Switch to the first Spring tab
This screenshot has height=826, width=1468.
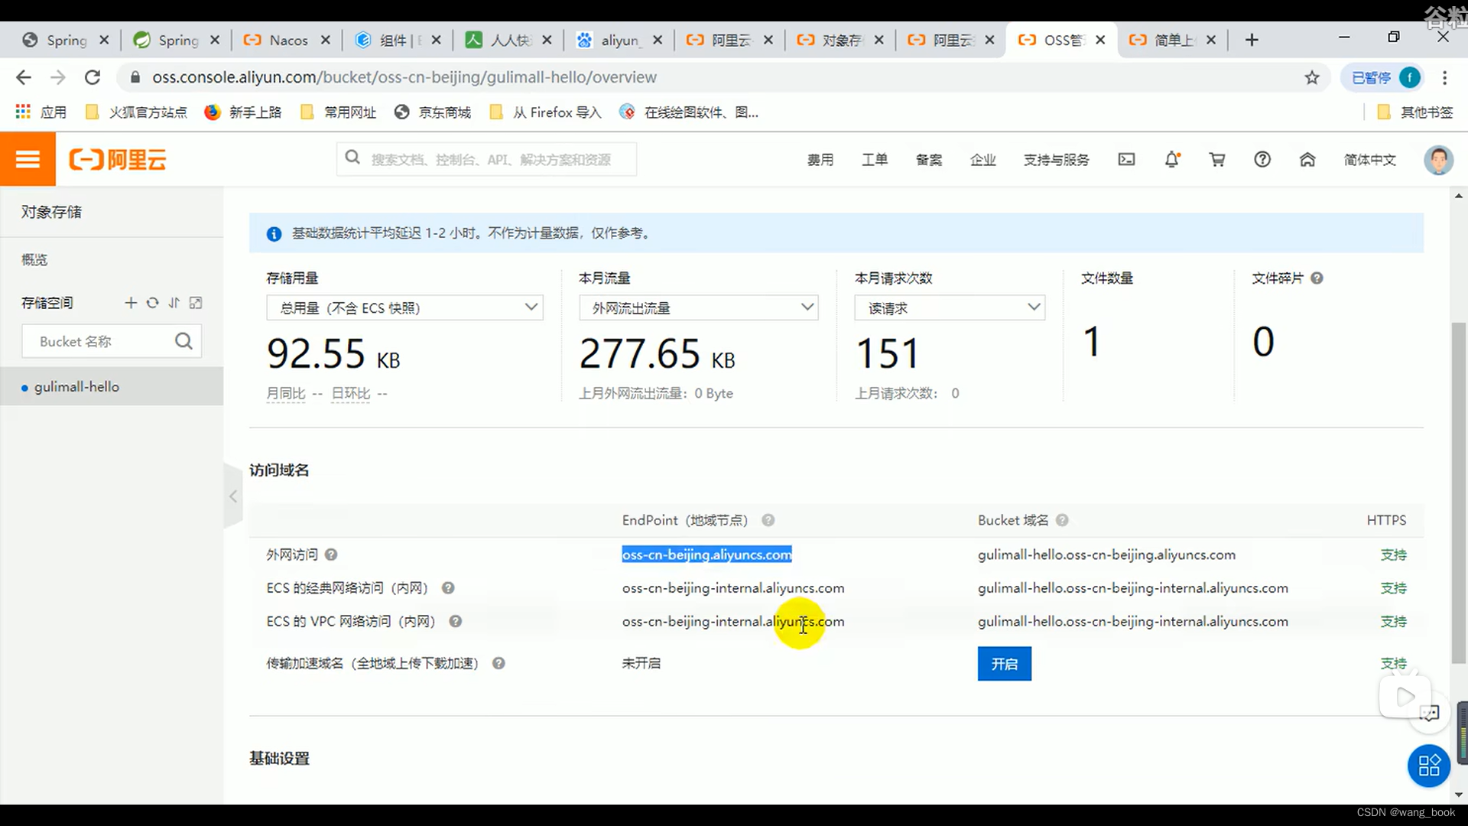[x=66, y=40]
